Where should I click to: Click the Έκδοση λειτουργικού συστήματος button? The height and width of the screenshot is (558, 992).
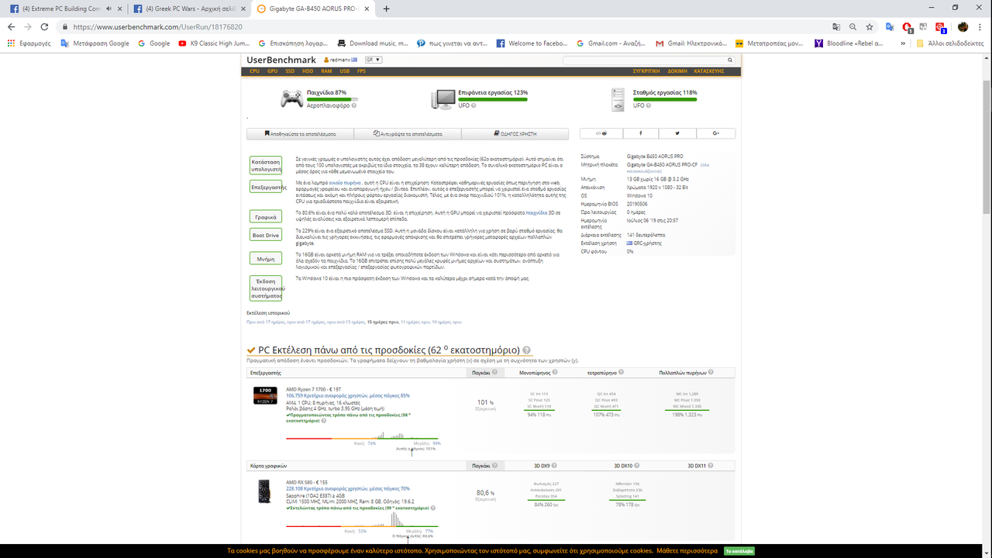point(266,288)
